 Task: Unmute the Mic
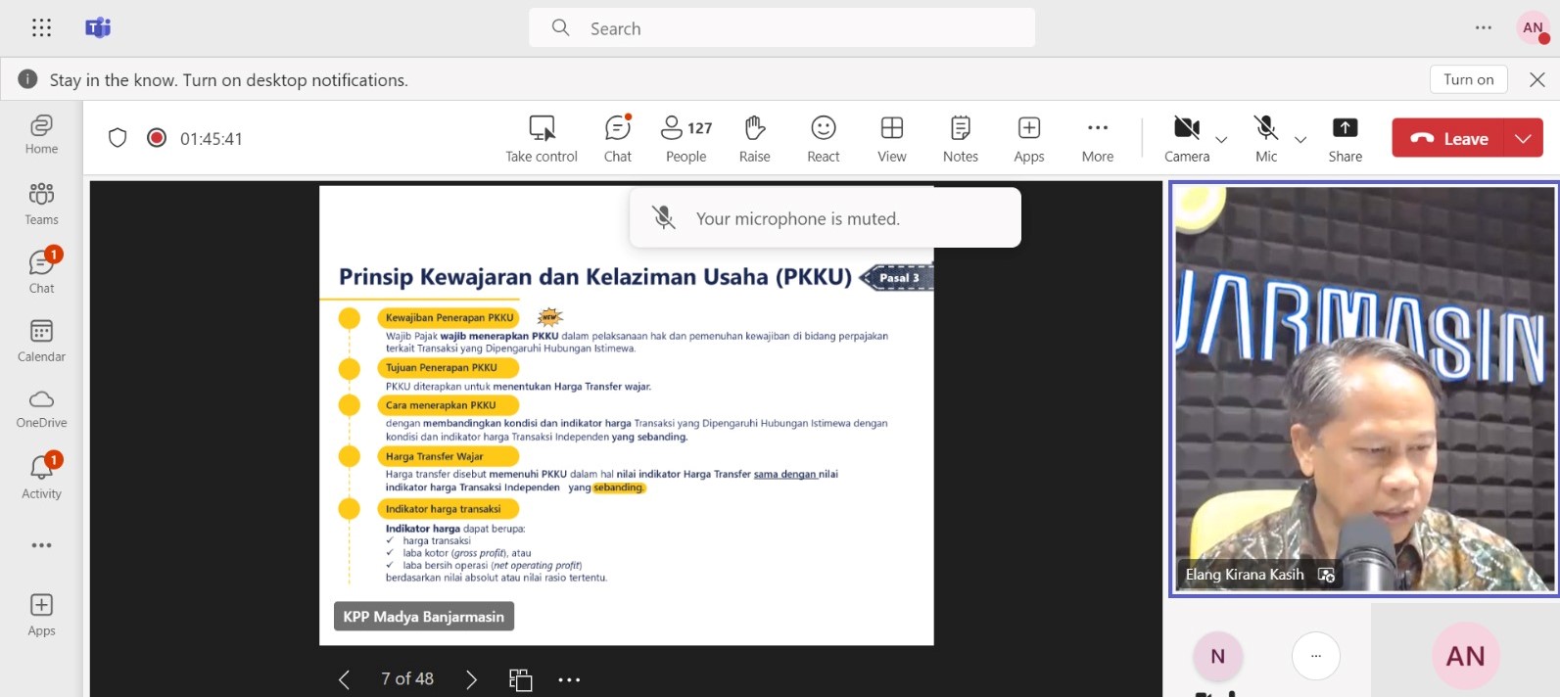click(x=1265, y=139)
